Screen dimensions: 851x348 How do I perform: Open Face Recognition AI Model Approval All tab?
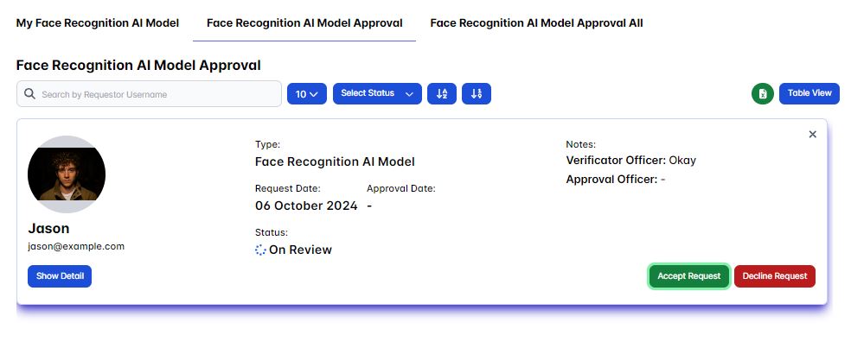536,22
